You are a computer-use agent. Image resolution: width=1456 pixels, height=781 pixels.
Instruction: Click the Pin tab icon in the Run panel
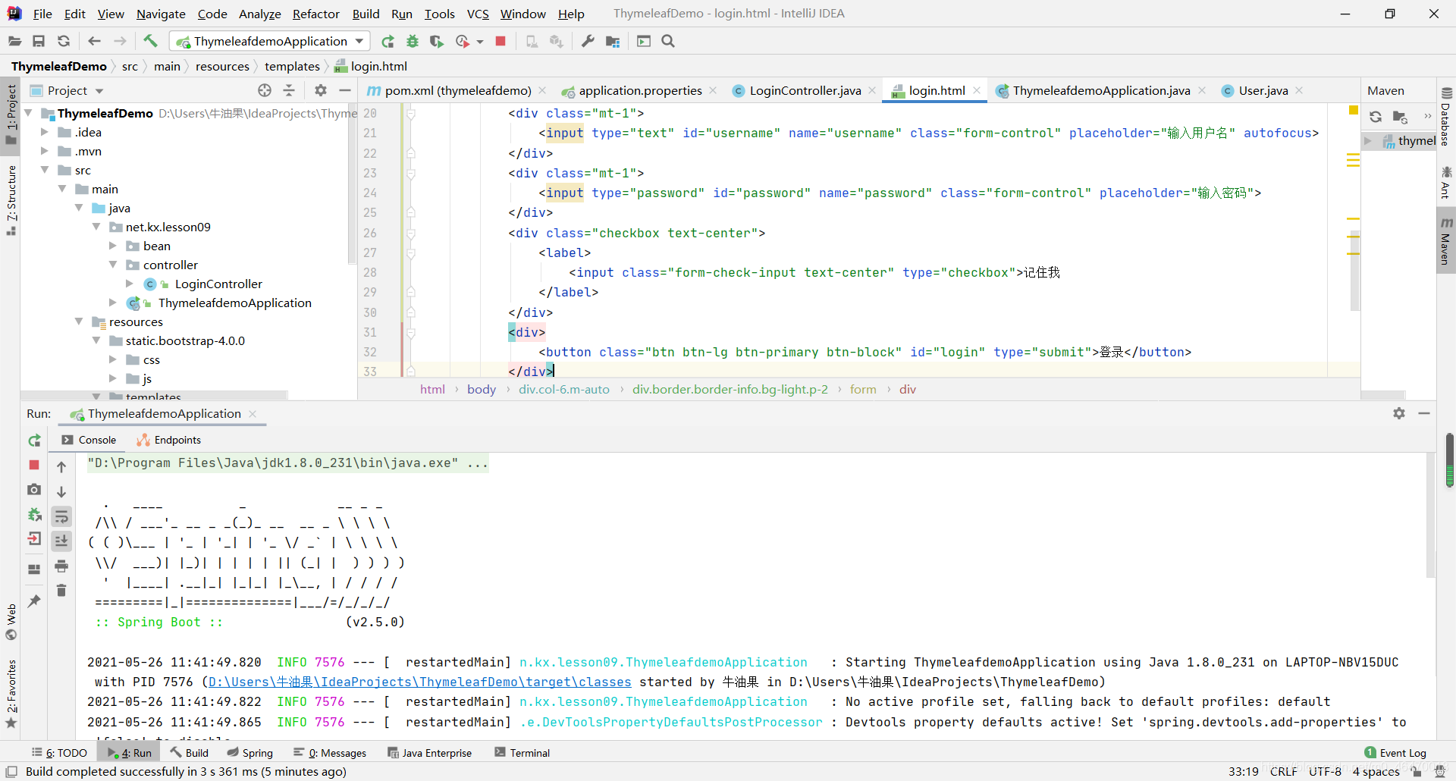pyautogui.click(x=34, y=601)
